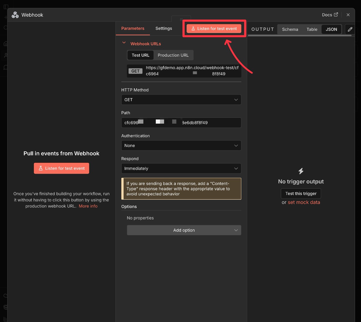
Task: Open the Docs external link
Action: coord(330,15)
